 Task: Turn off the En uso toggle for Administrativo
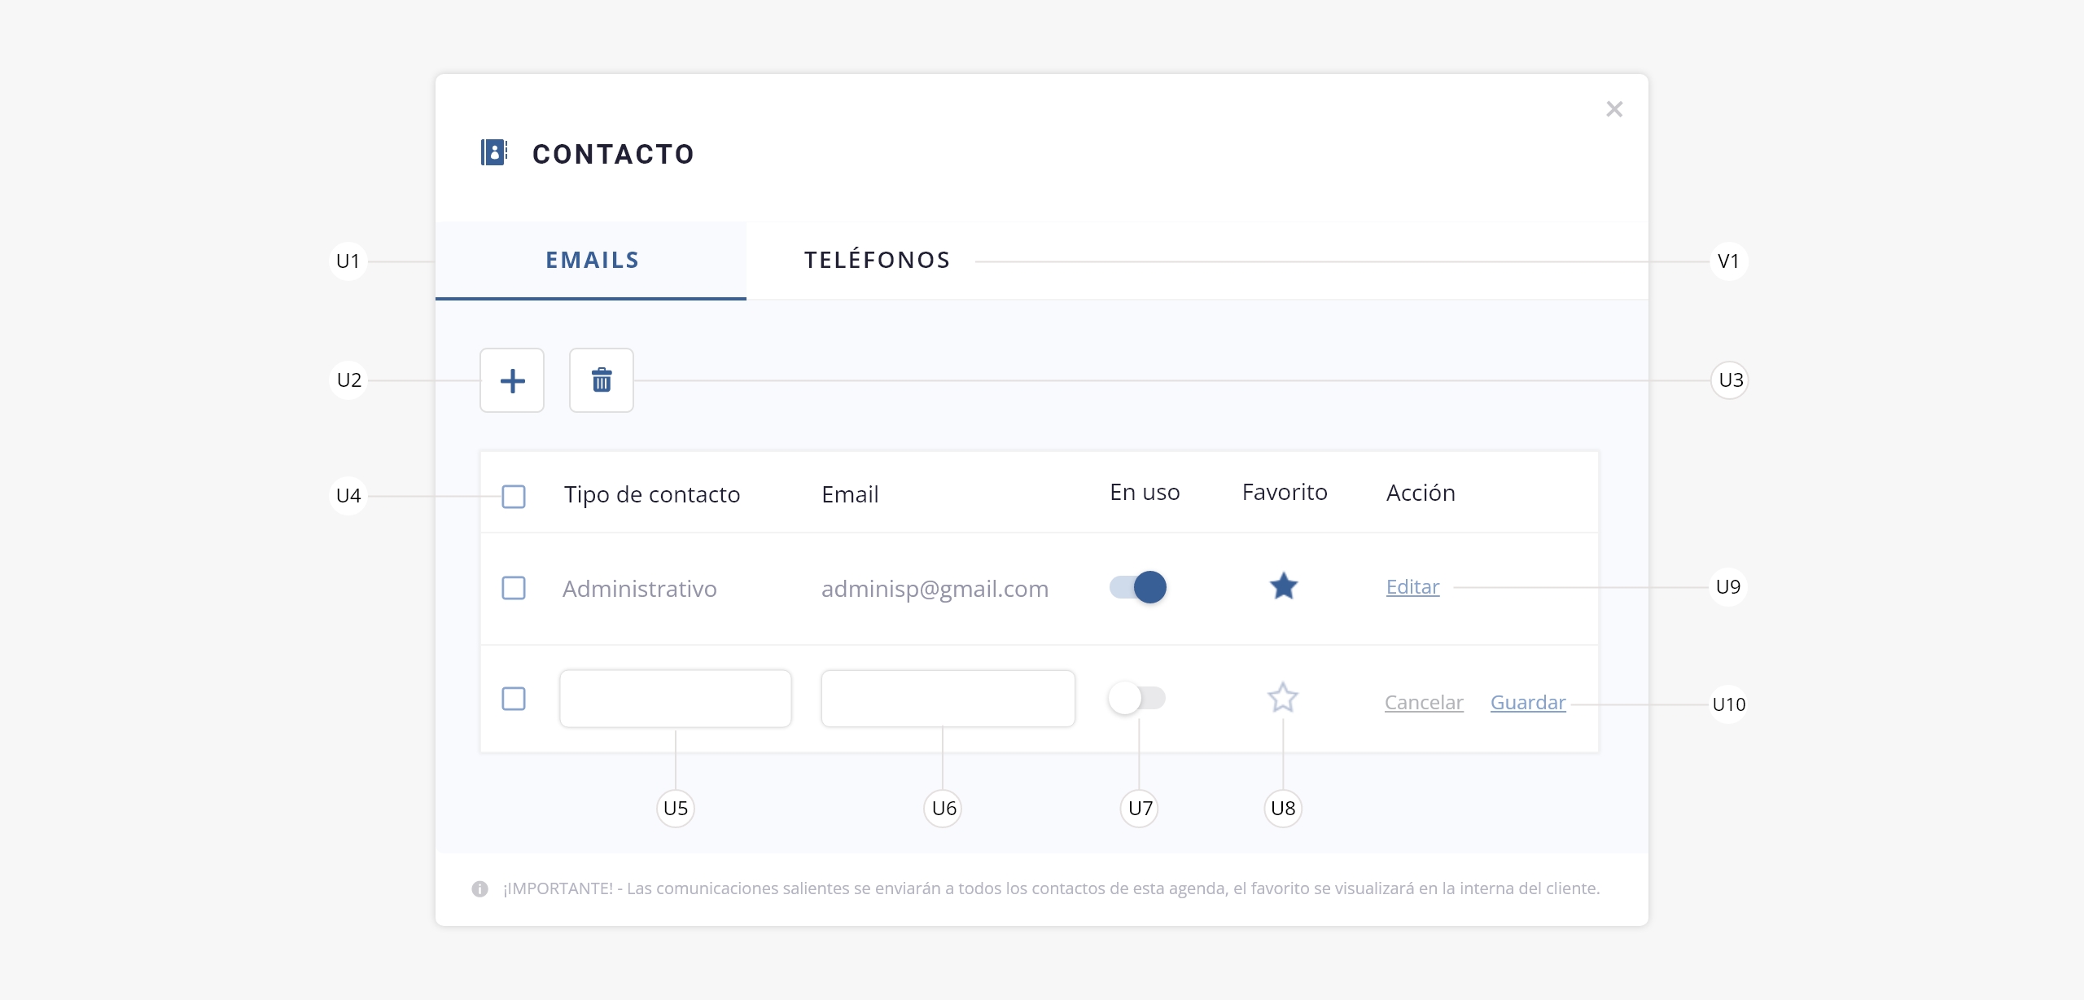[x=1138, y=587]
